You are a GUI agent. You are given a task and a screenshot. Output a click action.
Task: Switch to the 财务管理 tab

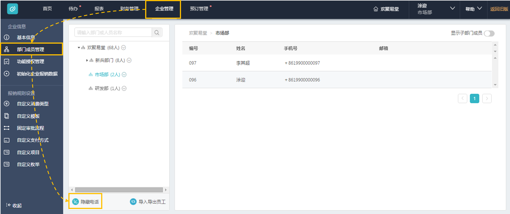point(129,9)
